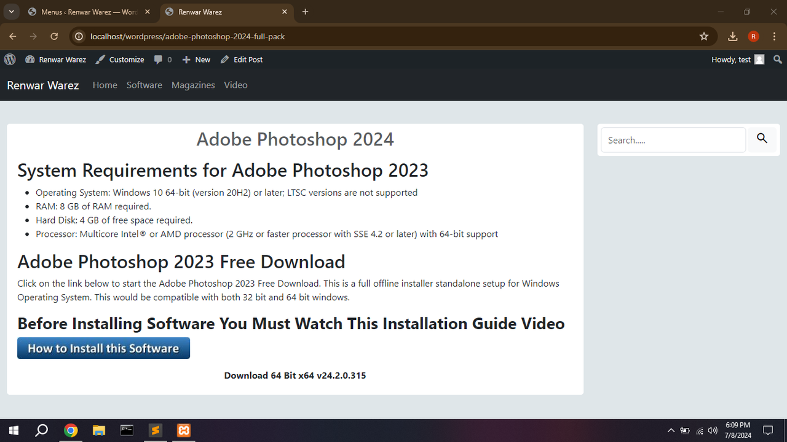Click the Adobe Photoshop 2023 Free Download heading
The width and height of the screenshot is (787, 442).
(x=181, y=262)
